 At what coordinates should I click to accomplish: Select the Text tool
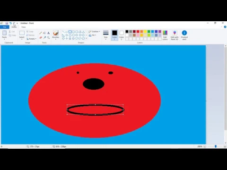coord(48,33)
